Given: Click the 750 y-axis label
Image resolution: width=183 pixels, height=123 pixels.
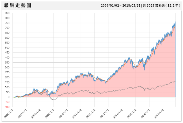Looking at the screenshot, I should point(7,23).
